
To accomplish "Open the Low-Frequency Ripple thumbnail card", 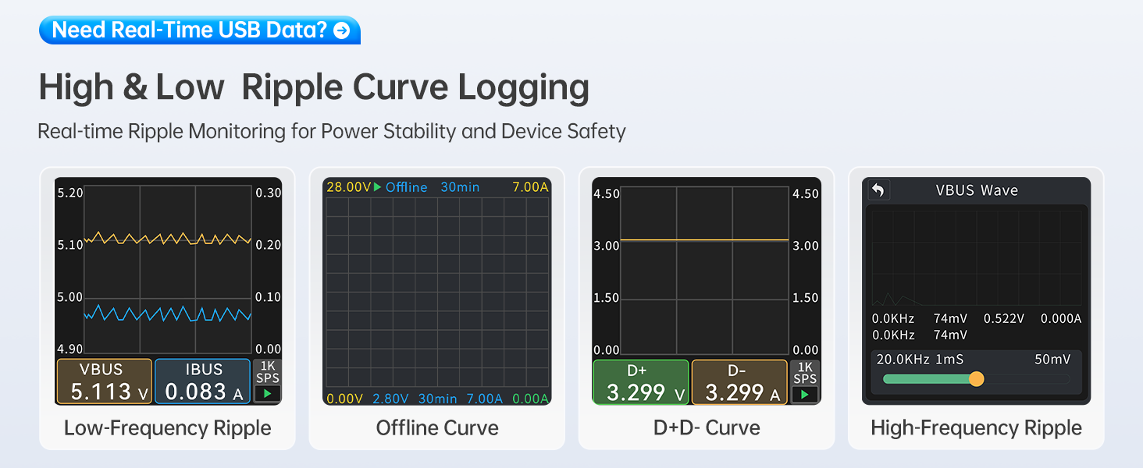I will pos(168,308).
